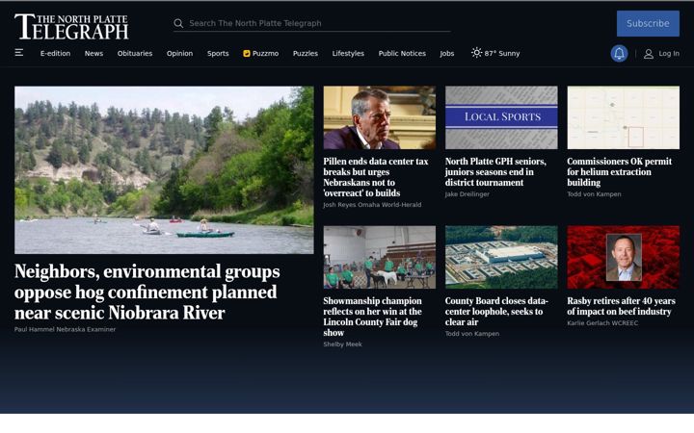Open the Opinion section

click(x=179, y=54)
